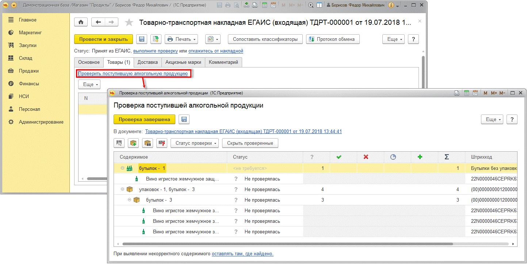Screen dimensions: 527x264
Task: Click 'выполните проверку' link in status line
Action: tap(156, 51)
